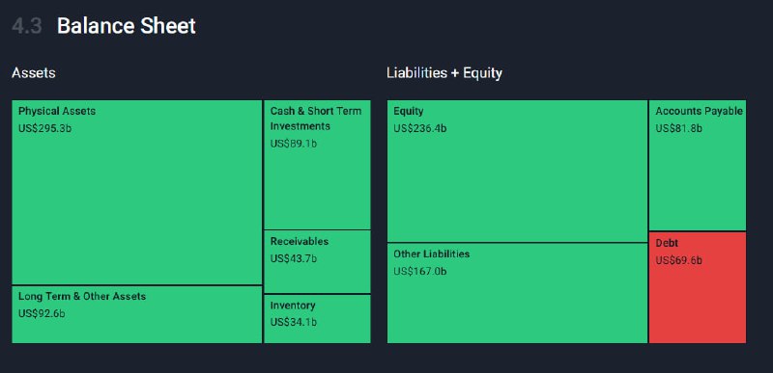This screenshot has width=773, height=373.
Task: Click the Inventory label text
Action: (x=293, y=306)
